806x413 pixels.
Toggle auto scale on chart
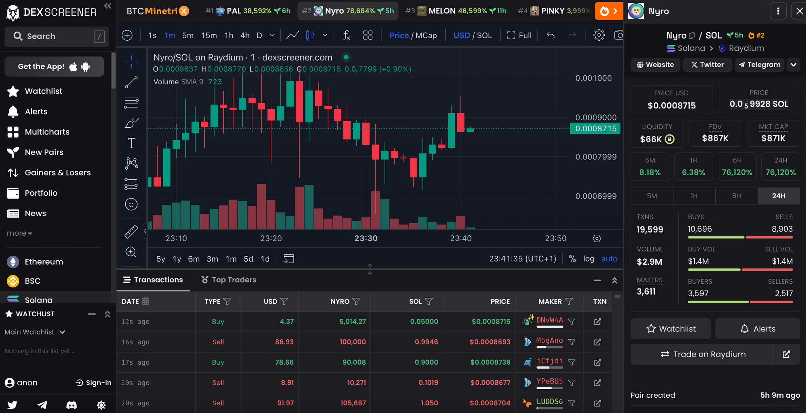[609, 259]
